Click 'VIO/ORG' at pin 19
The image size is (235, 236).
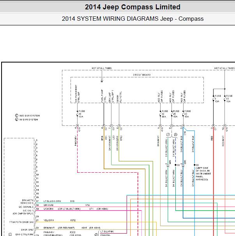[x=48, y=209]
